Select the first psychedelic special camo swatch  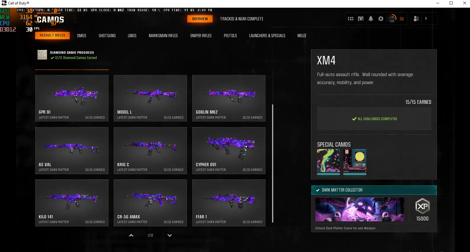[x=328, y=161]
